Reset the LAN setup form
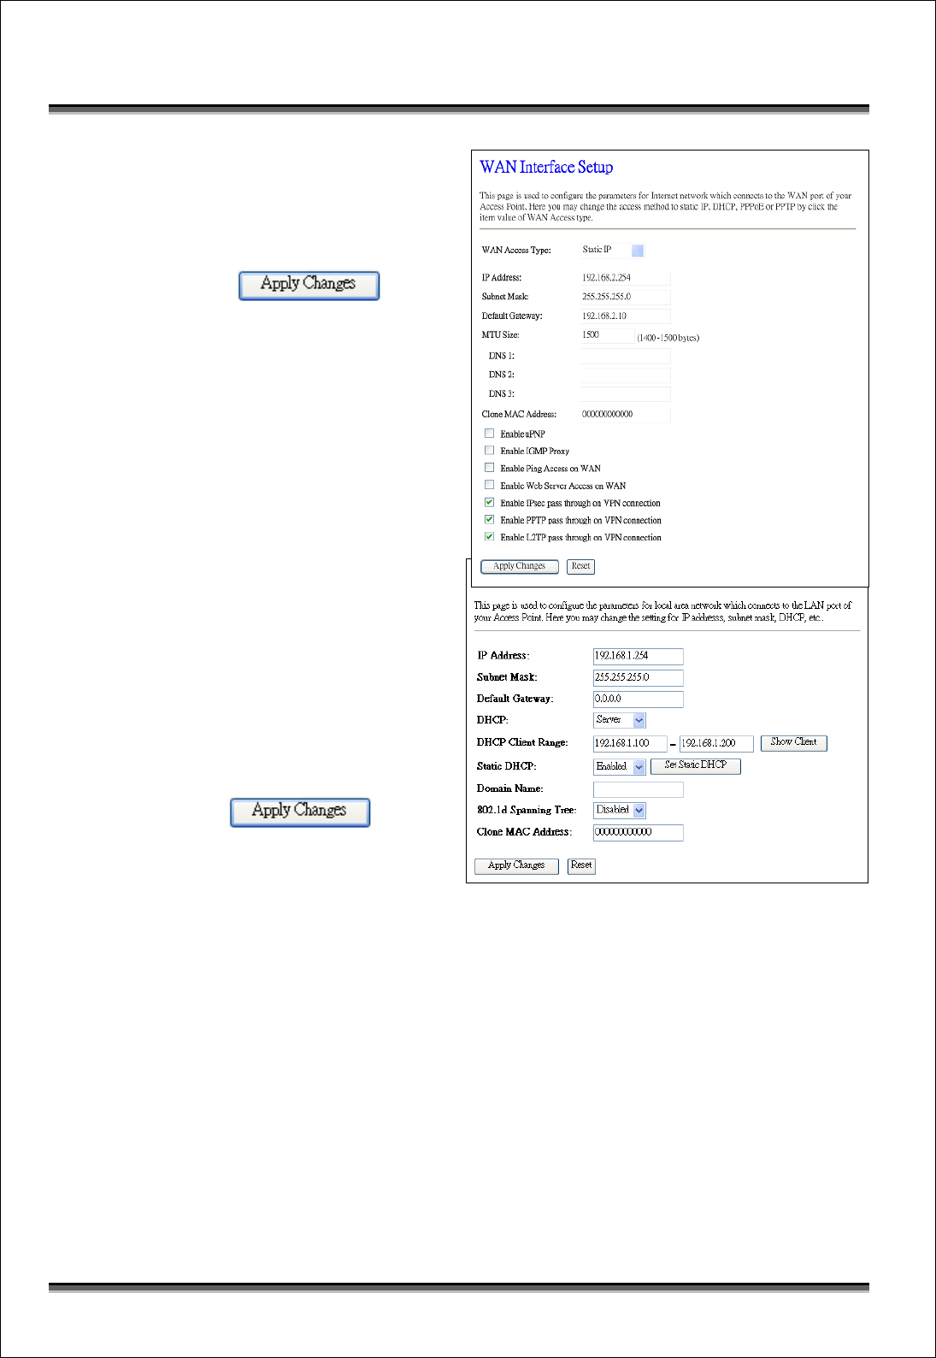Viewport: 936px width, 1358px height. pyautogui.click(x=581, y=865)
